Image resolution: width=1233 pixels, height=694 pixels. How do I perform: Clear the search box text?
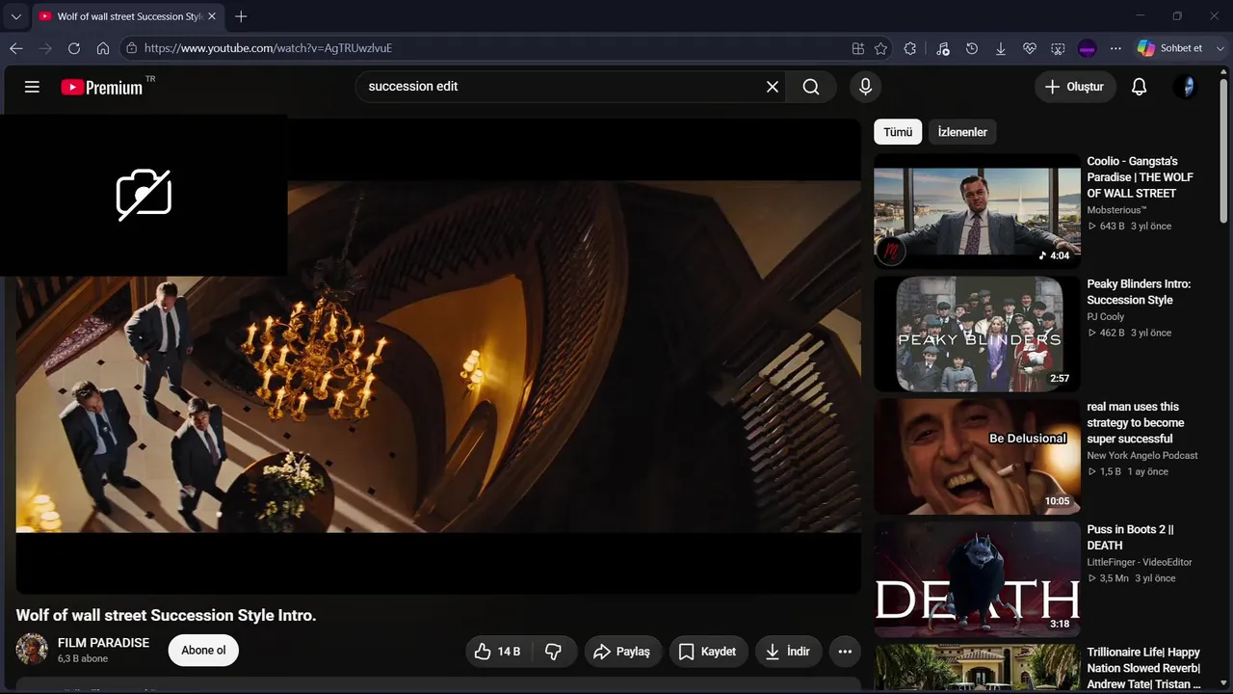[x=773, y=87]
